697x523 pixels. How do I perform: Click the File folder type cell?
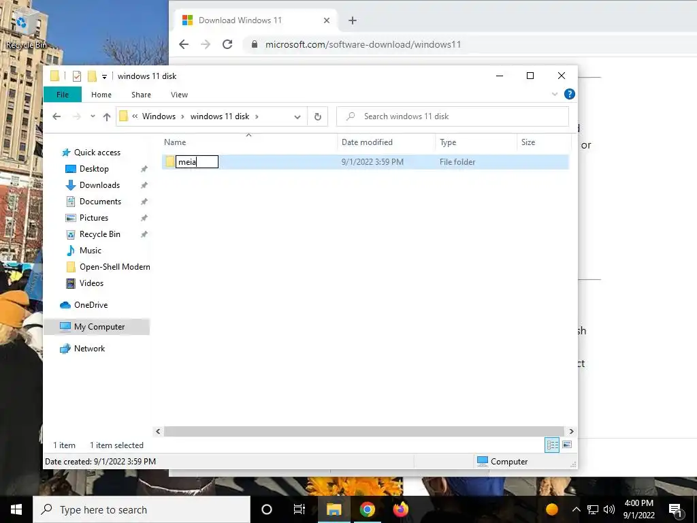[457, 162]
